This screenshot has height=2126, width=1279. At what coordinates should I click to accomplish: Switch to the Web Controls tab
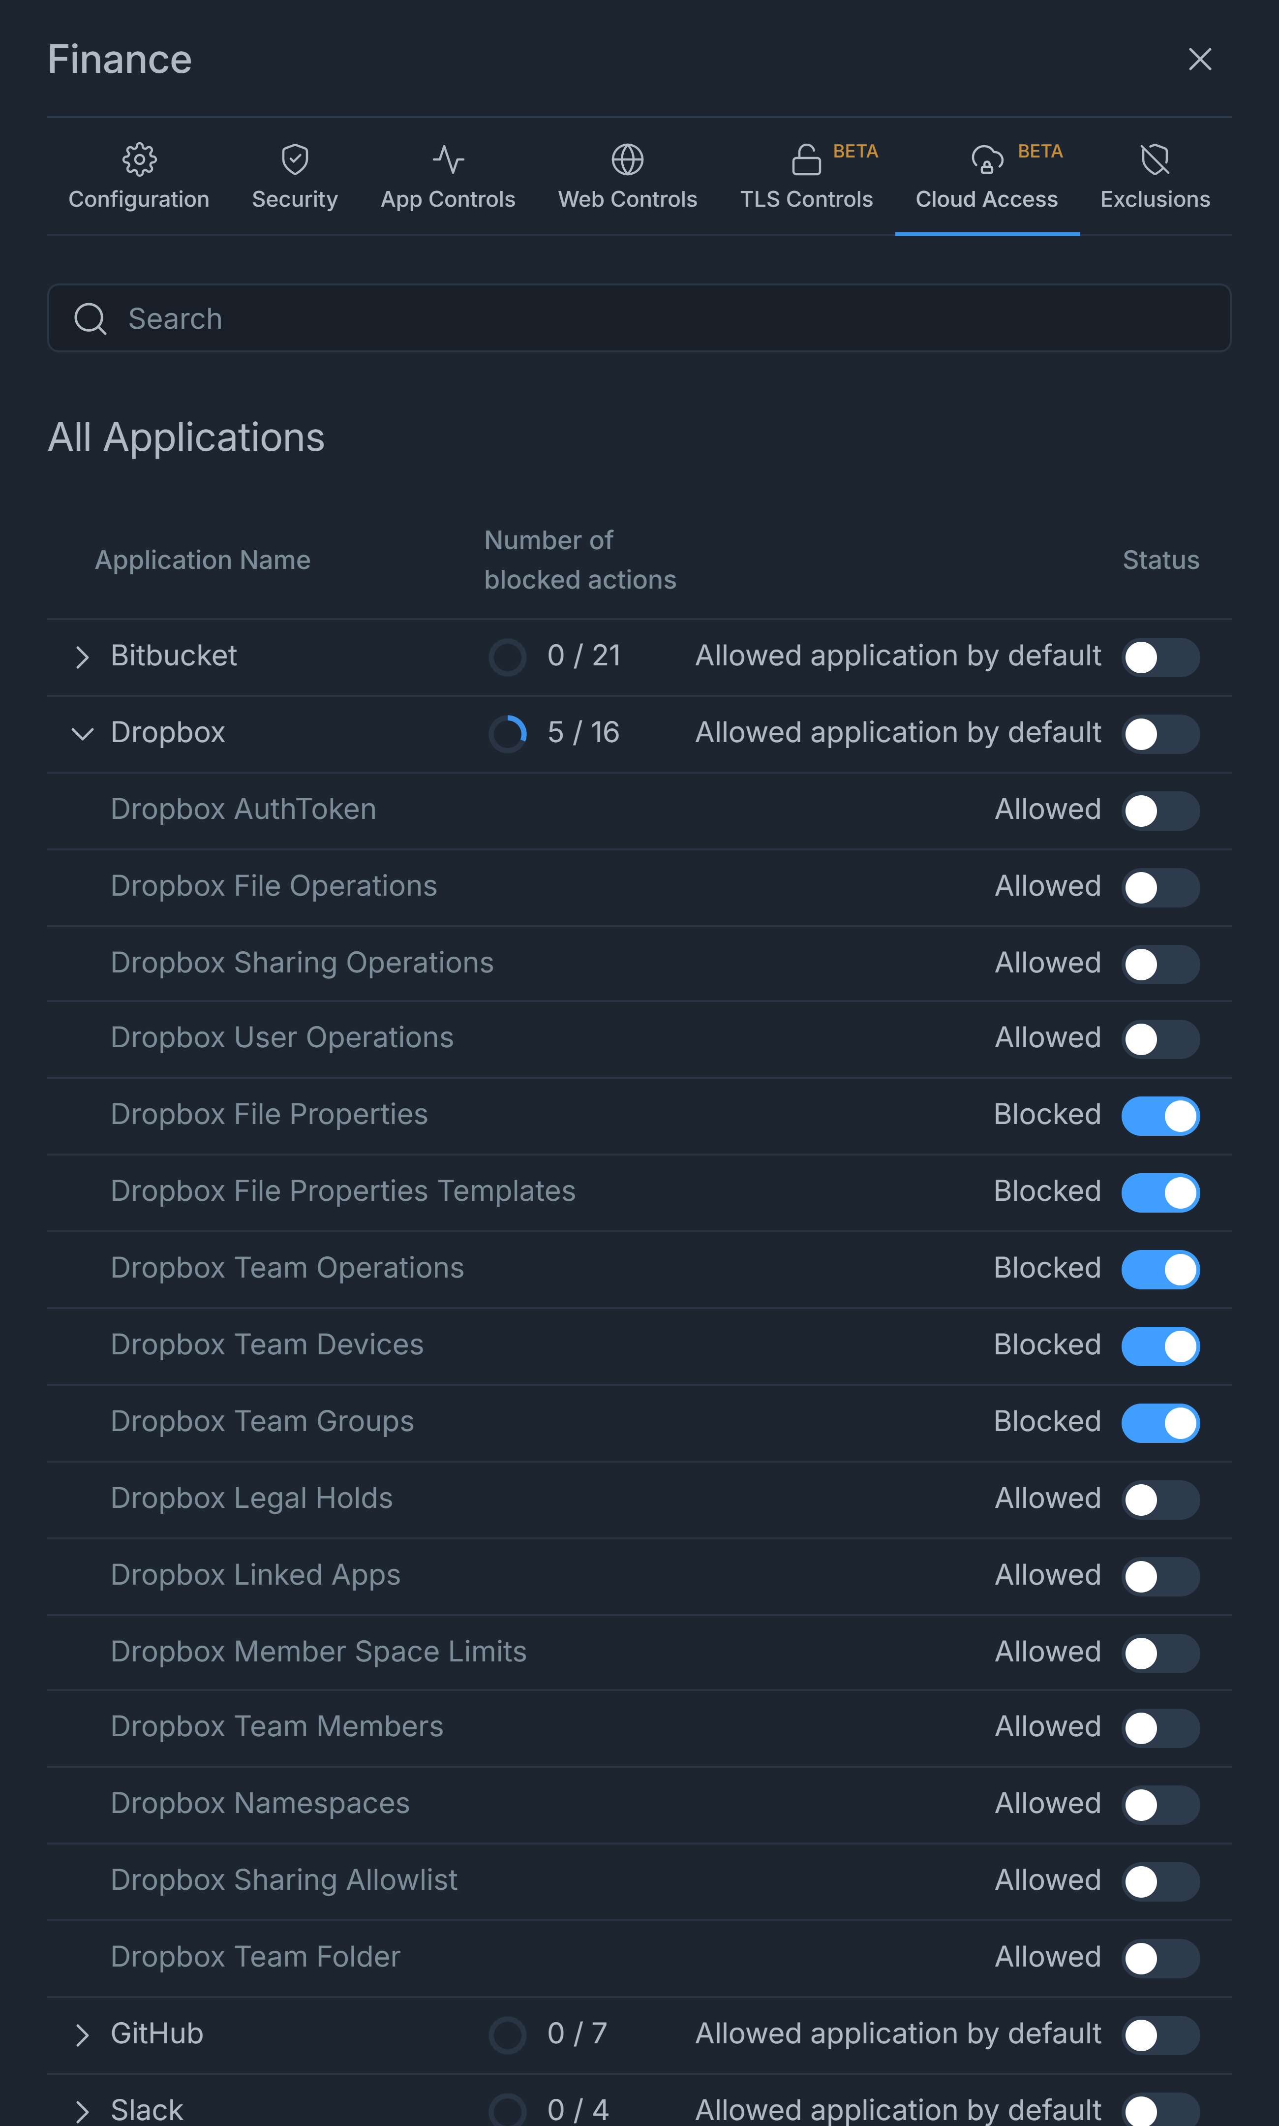click(627, 199)
